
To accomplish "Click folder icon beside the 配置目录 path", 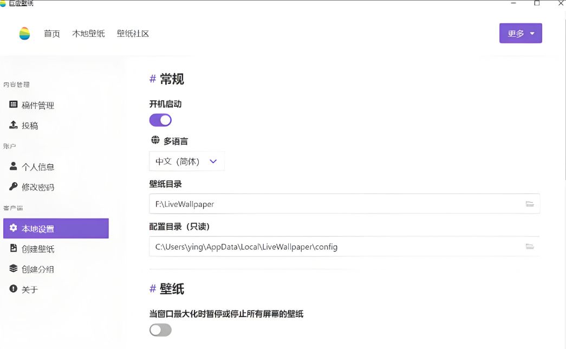I will (531, 247).
